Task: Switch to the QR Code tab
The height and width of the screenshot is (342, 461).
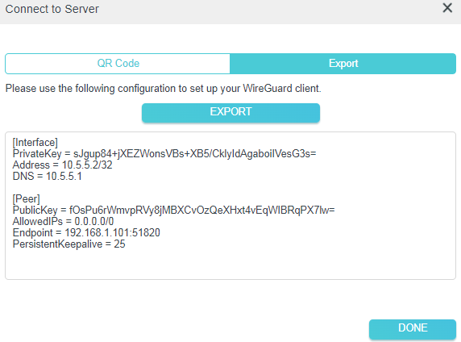Action: 118,64
